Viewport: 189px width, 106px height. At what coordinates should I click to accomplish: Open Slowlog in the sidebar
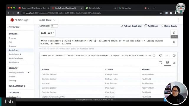click(x=12, y=80)
